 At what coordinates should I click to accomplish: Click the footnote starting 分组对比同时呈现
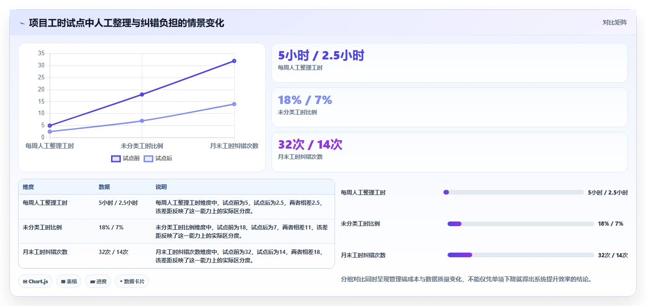466,280
